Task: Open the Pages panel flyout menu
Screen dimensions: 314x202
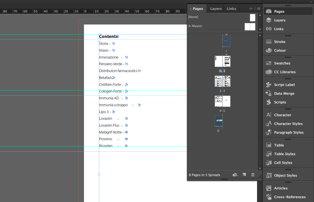Action: pyautogui.click(x=258, y=9)
